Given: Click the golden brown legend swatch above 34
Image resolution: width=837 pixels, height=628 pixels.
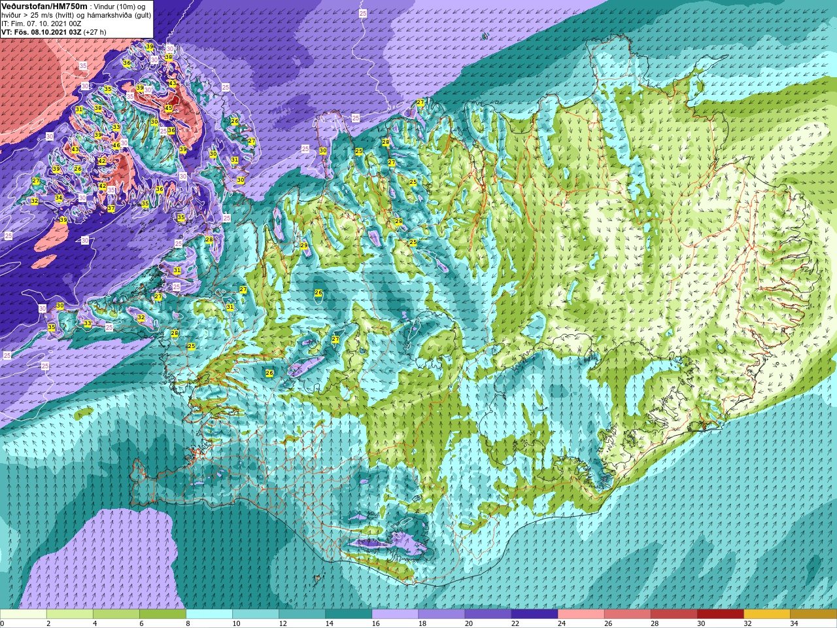Looking at the screenshot, I should click(813, 614).
